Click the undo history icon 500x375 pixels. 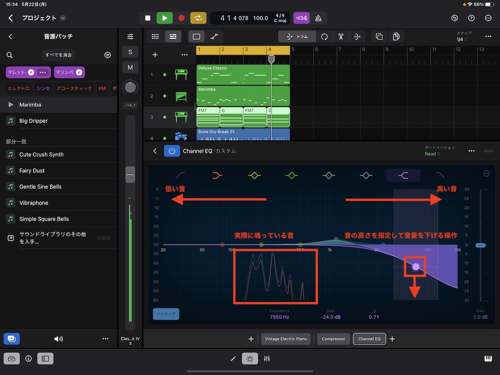pyautogui.click(x=454, y=18)
